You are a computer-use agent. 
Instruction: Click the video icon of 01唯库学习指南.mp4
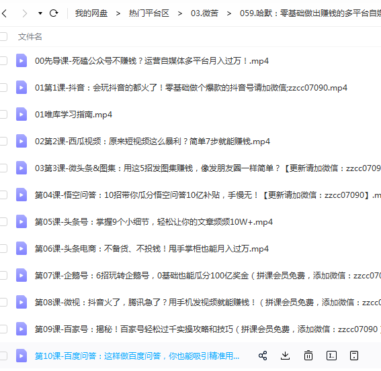tap(22, 114)
